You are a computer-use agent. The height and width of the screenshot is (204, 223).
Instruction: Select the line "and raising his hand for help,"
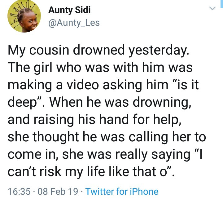94,120
